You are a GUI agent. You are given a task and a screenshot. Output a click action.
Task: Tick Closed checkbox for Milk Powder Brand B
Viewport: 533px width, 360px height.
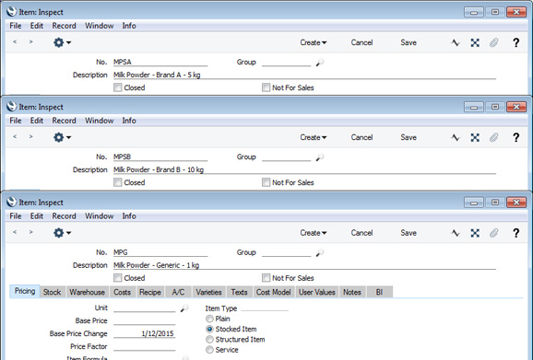coord(118,182)
